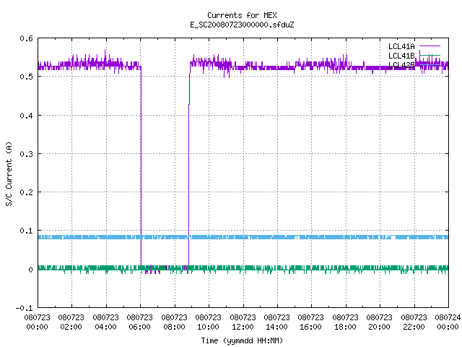Screen dimensions: 462x347
Task: Click the LCL41A legend label
Action: click(401, 46)
